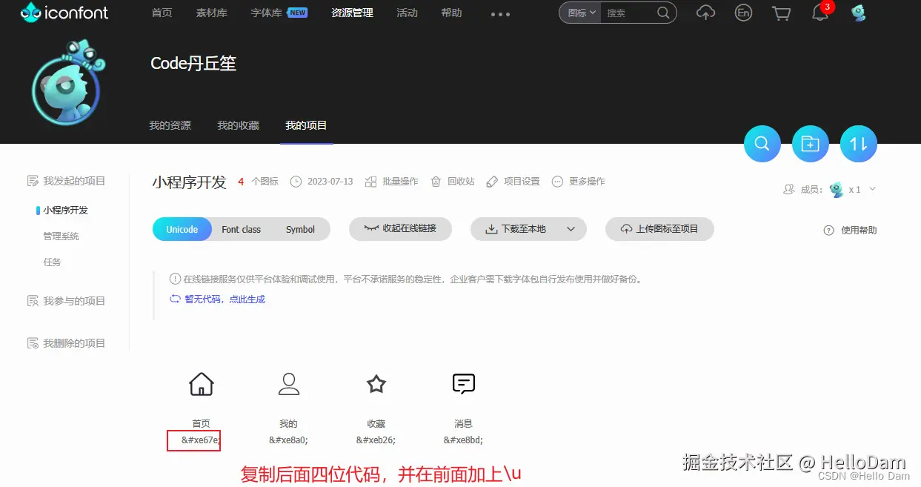Click the notification bell with badge 3

pyautogui.click(x=819, y=13)
